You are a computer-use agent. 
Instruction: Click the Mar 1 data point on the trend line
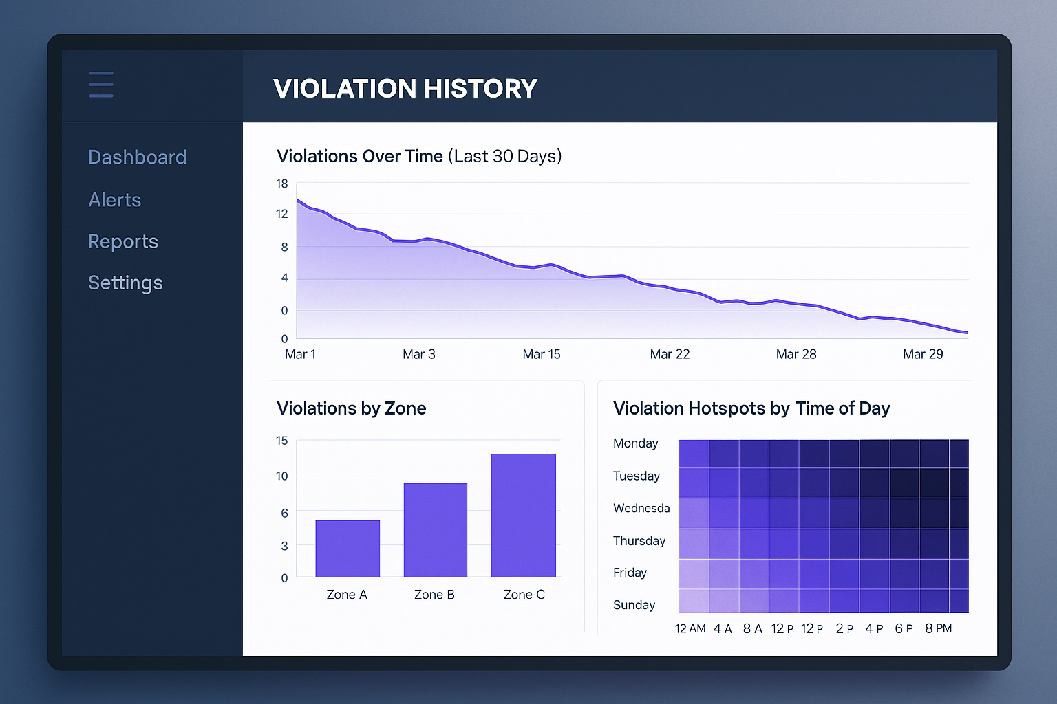click(298, 201)
